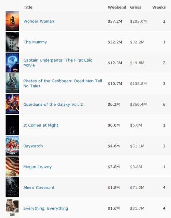Open the Alien: Covenant title link
171x218 pixels.
[x=39, y=188]
